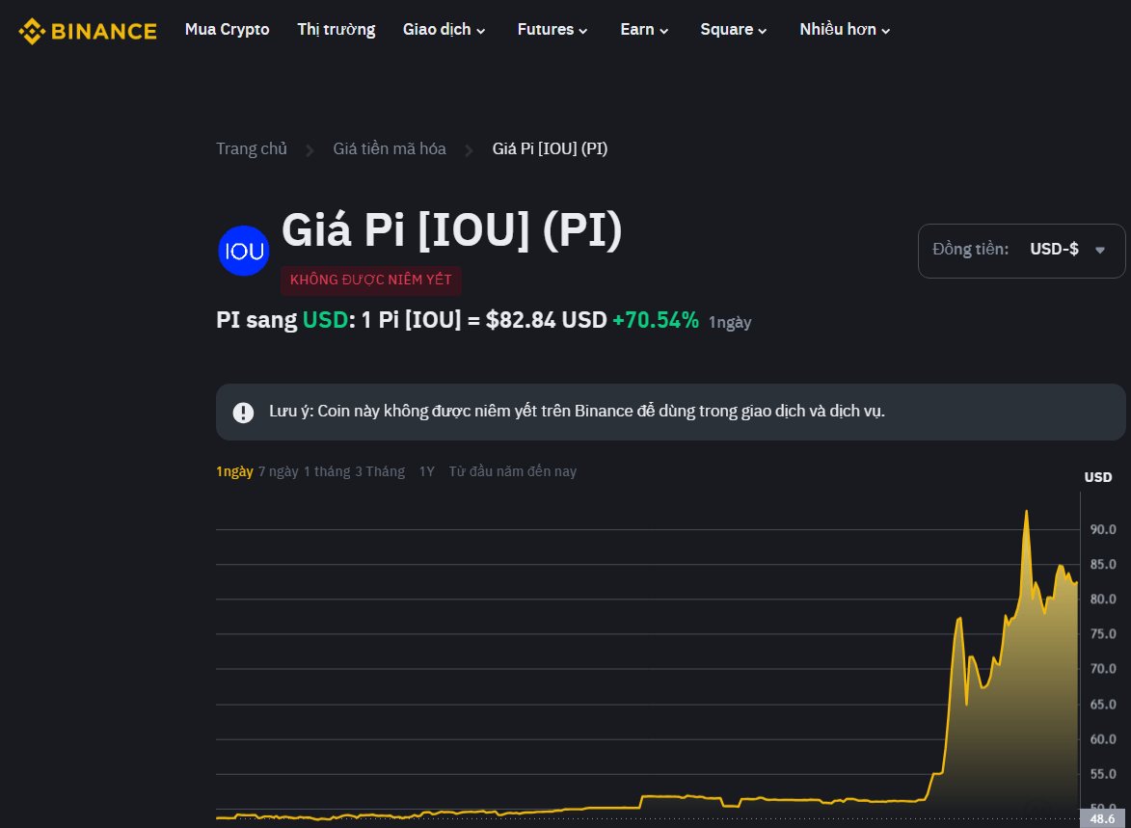Click the Trang chủ breadcrumb link
The image size is (1131, 828).
[x=252, y=148]
